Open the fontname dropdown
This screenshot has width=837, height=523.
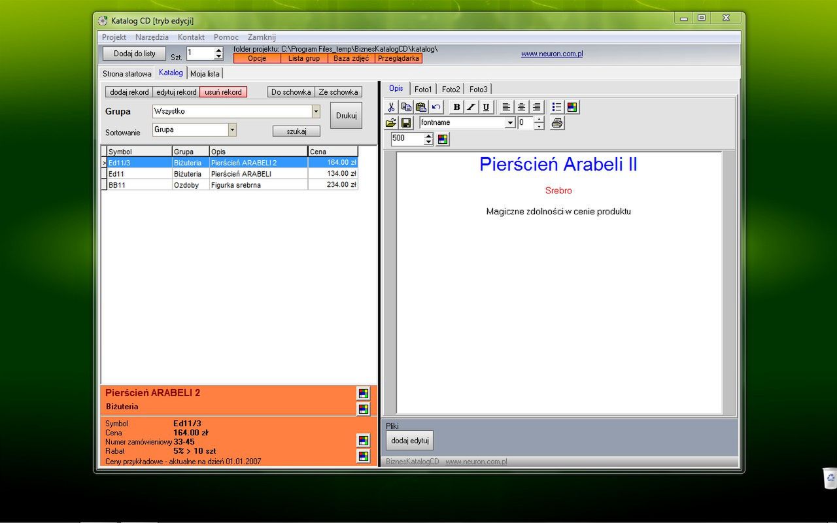[510, 123]
